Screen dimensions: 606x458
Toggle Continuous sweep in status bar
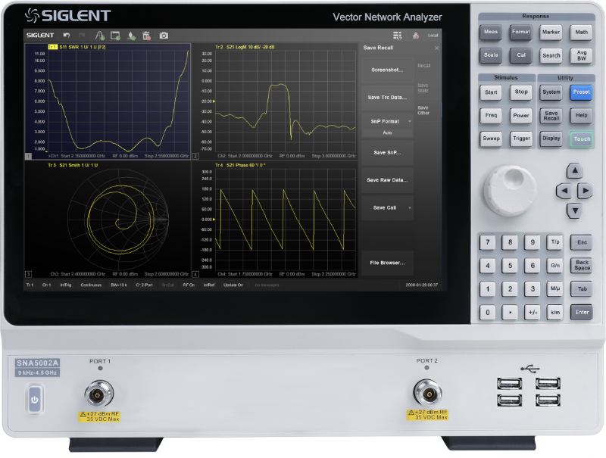91,285
